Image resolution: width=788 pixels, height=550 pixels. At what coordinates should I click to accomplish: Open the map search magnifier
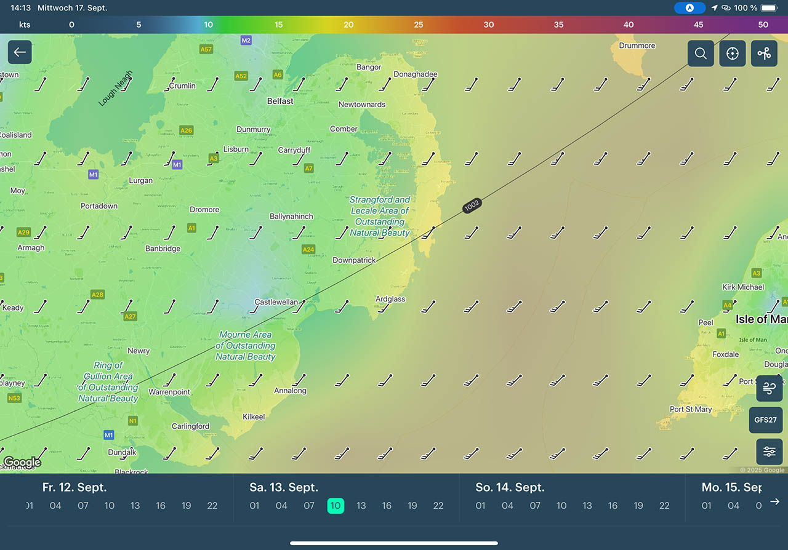(701, 54)
